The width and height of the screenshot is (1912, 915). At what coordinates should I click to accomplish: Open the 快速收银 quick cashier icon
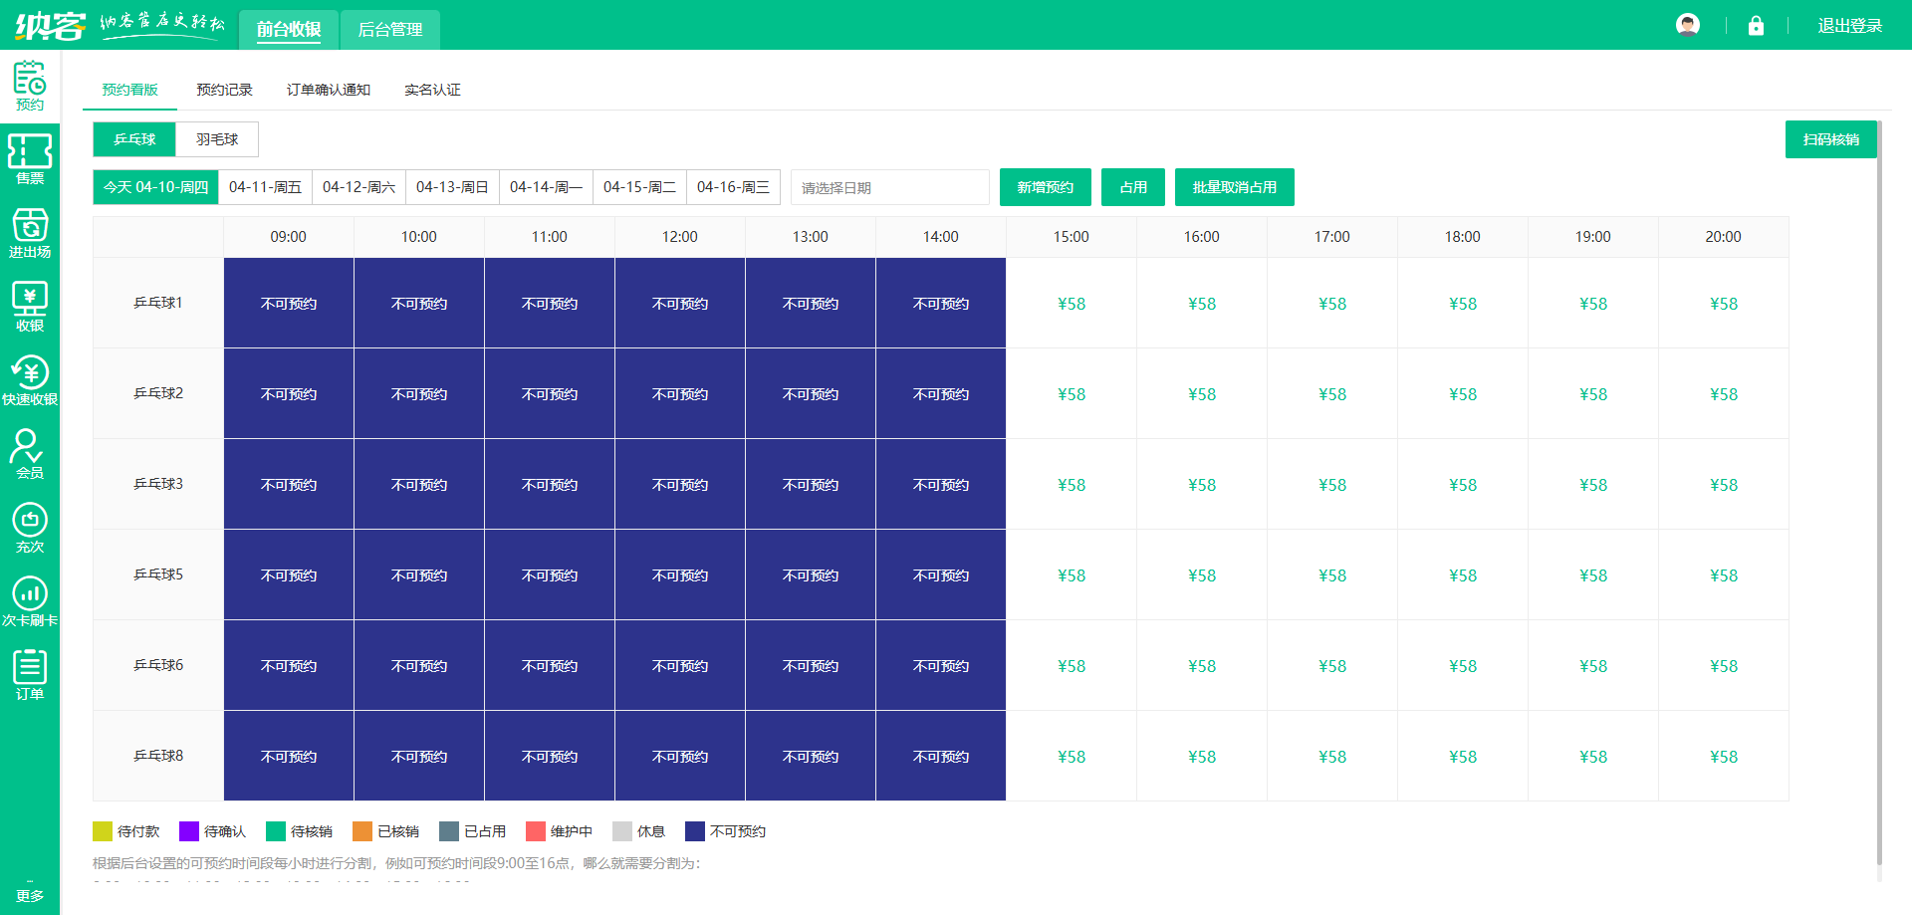point(30,381)
